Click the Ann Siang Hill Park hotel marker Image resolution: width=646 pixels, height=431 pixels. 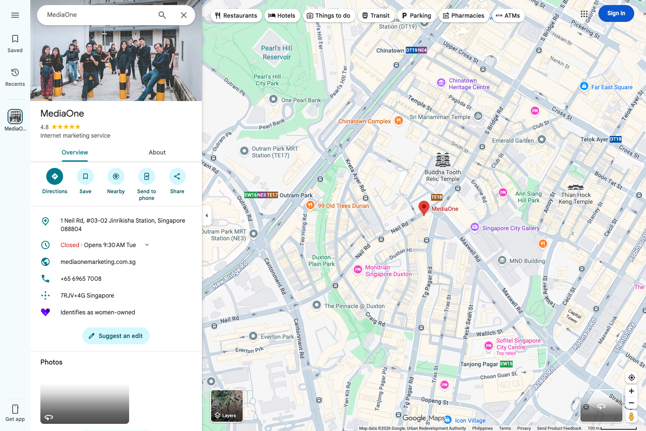pos(503,192)
